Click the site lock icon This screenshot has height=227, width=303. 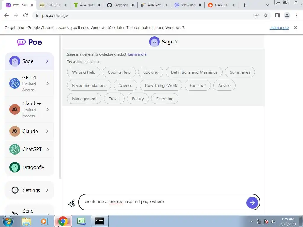37,15
